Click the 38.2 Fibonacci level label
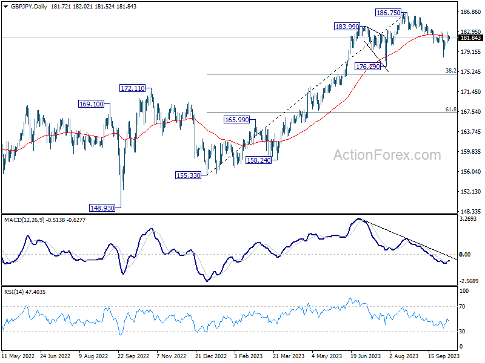 [451, 71]
